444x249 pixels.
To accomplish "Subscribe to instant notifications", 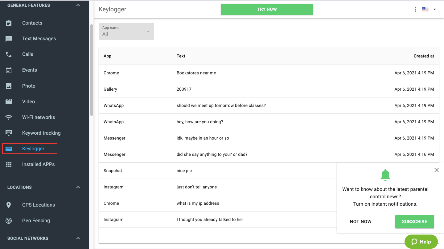I will (414, 222).
